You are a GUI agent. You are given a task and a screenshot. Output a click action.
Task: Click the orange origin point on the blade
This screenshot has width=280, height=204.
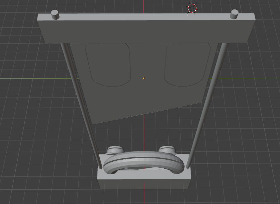coord(144,78)
